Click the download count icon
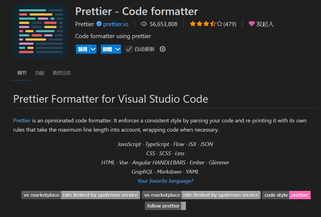The width and height of the screenshot is (321, 217). (x=143, y=24)
